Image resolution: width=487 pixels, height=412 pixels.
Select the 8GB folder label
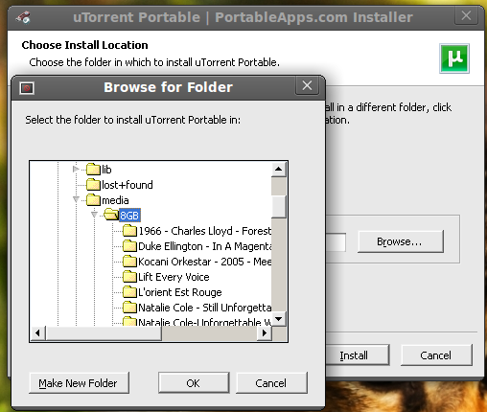coord(129,216)
